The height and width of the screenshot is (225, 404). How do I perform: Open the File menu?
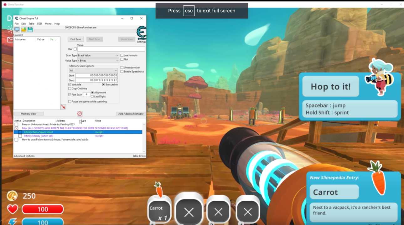pyautogui.click(x=17, y=24)
